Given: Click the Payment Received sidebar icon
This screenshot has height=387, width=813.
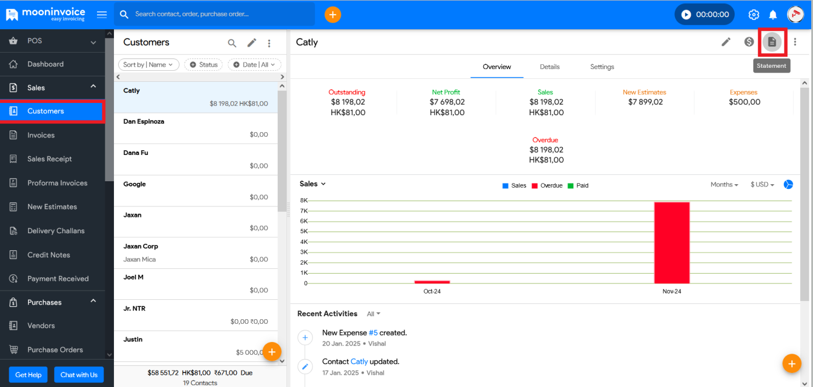Looking at the screenshot, I should [13, 279].
